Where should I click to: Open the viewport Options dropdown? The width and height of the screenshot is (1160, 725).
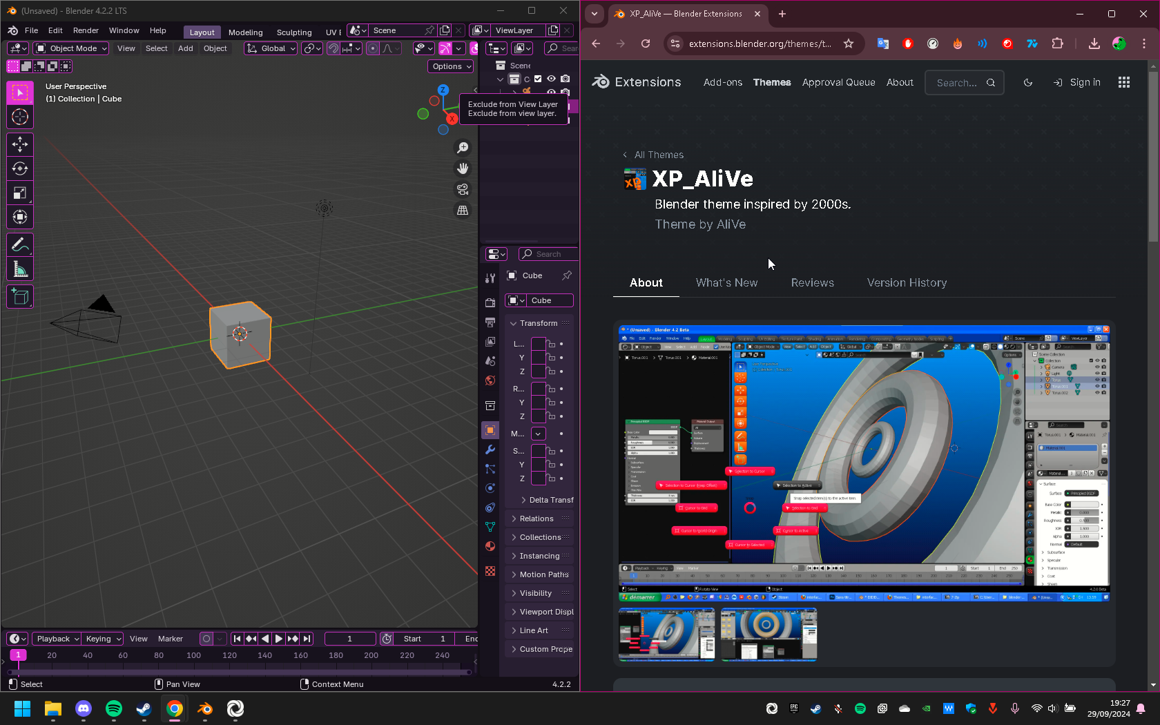click(x=451, y=66)
